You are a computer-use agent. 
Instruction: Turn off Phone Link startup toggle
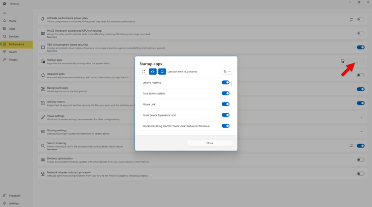226,104
